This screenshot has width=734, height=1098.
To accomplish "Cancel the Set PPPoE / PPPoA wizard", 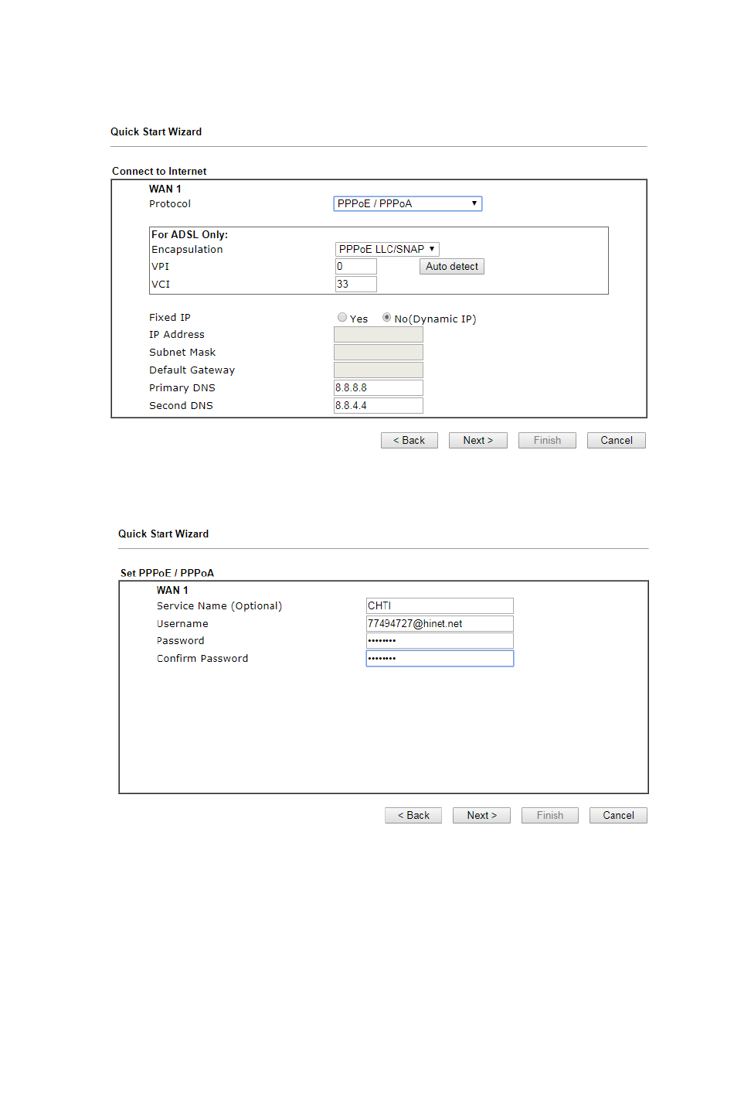I will click(619, 815).
